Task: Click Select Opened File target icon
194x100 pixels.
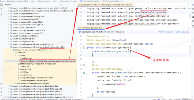Action: pos(61,5)
